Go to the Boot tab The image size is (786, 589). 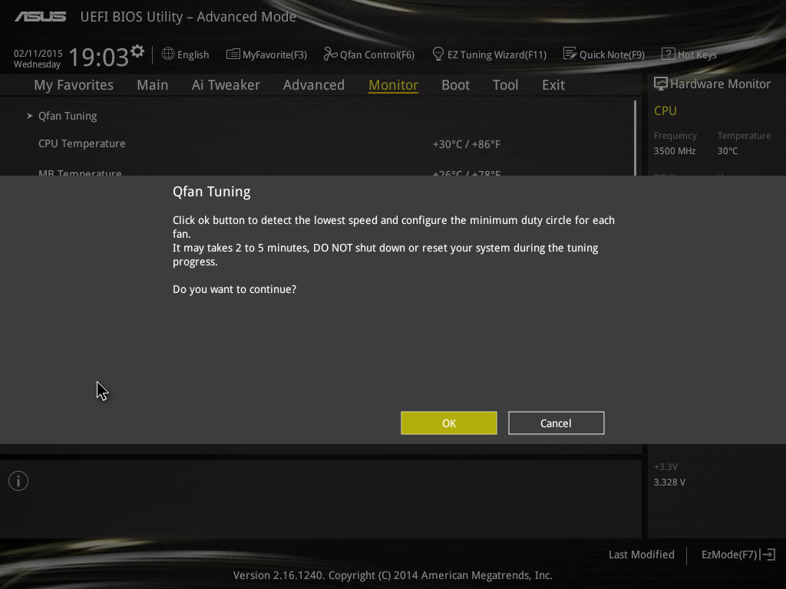456,85
